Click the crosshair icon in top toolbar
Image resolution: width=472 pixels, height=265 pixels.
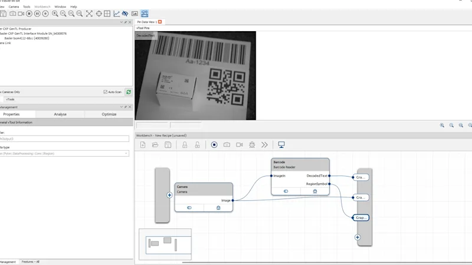pos(99,14)
